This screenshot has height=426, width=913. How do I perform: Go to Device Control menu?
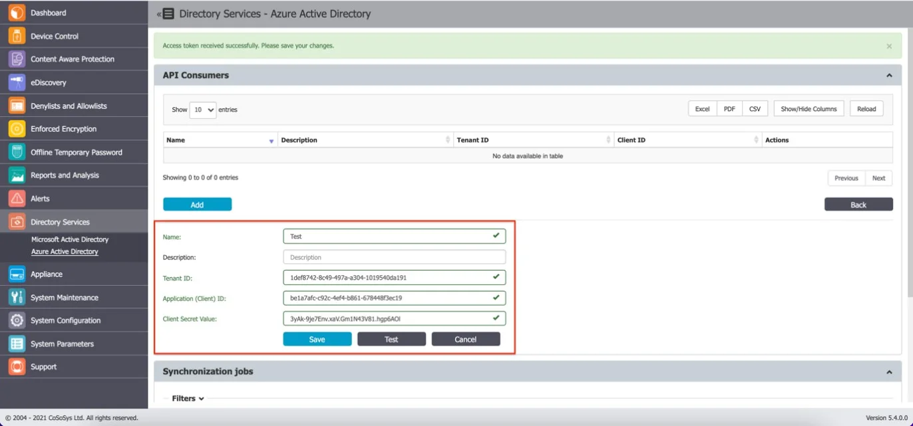pyautogui.click(x=55, y=36)
